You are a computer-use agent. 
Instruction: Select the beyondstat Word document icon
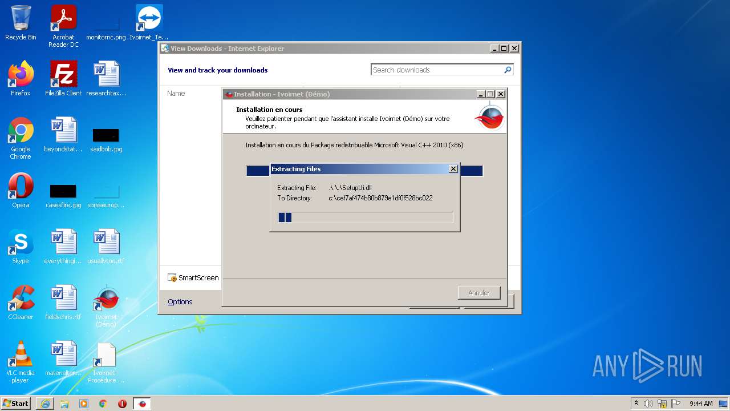(x=63, y=135)
